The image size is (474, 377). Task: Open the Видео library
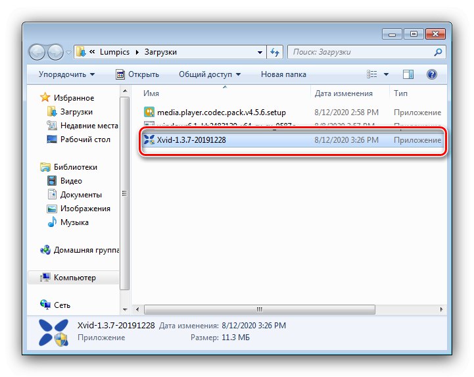pyautogui.click(x=71, y=181)
